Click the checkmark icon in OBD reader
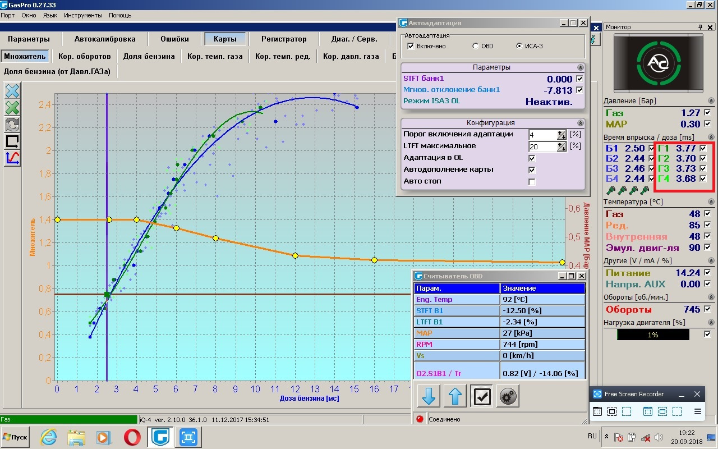718x449 pixels. coord(482,396)
